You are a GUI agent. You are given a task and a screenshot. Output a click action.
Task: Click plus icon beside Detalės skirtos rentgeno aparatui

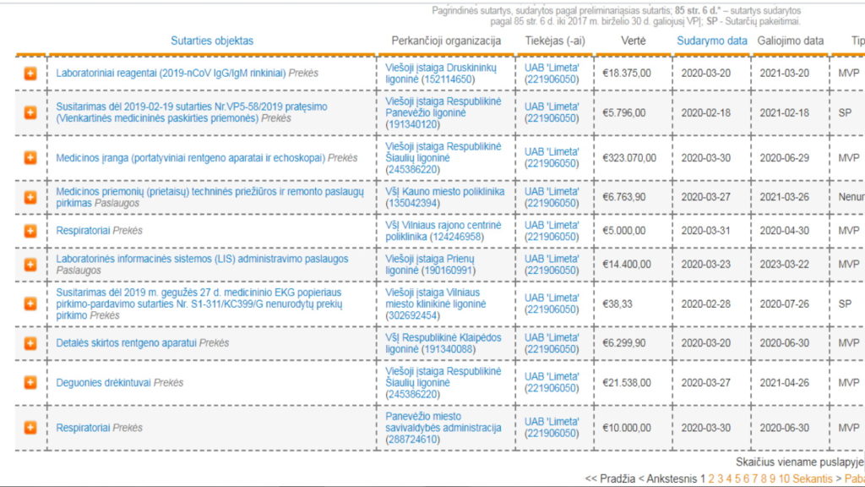point(30,343)
